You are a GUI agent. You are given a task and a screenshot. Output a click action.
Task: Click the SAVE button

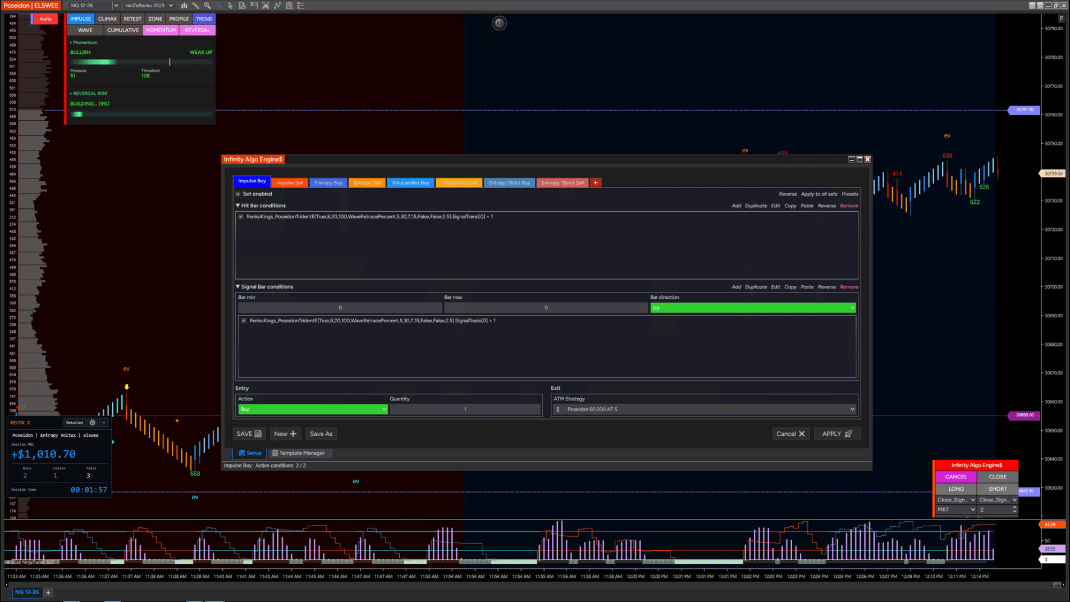click(x=249, y=434)
